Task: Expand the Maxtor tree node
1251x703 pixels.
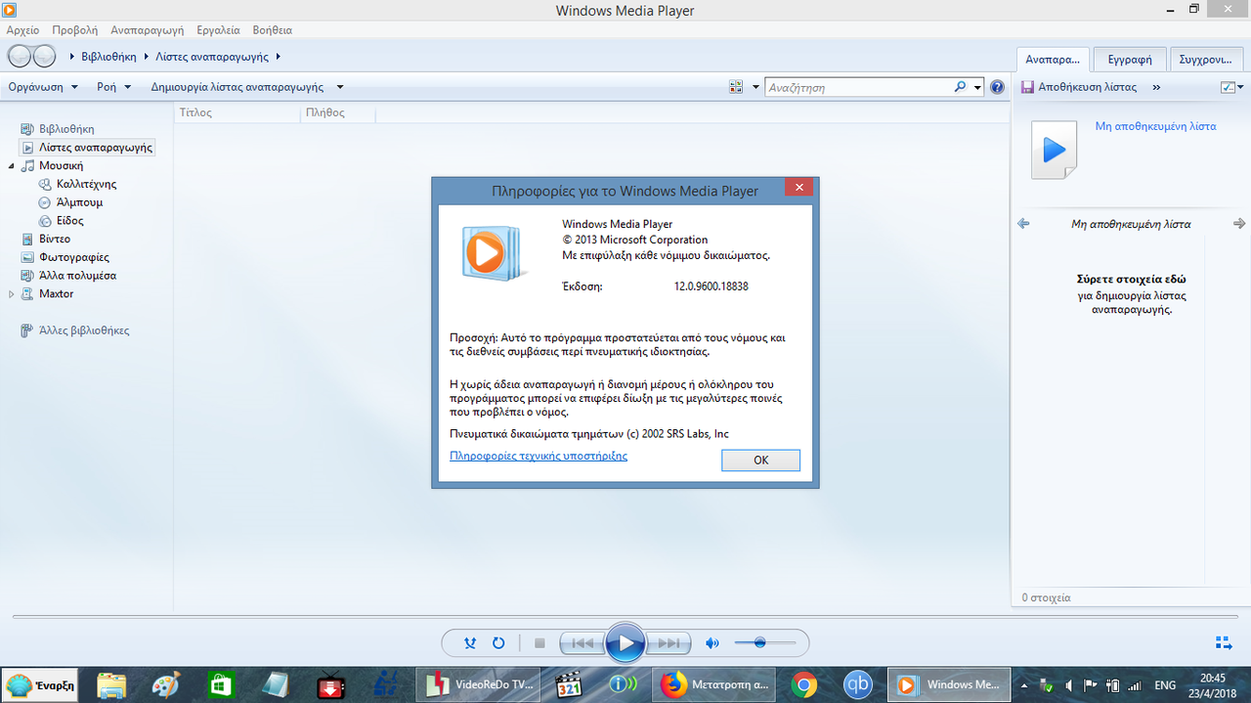Action: (x=12, y=293)
